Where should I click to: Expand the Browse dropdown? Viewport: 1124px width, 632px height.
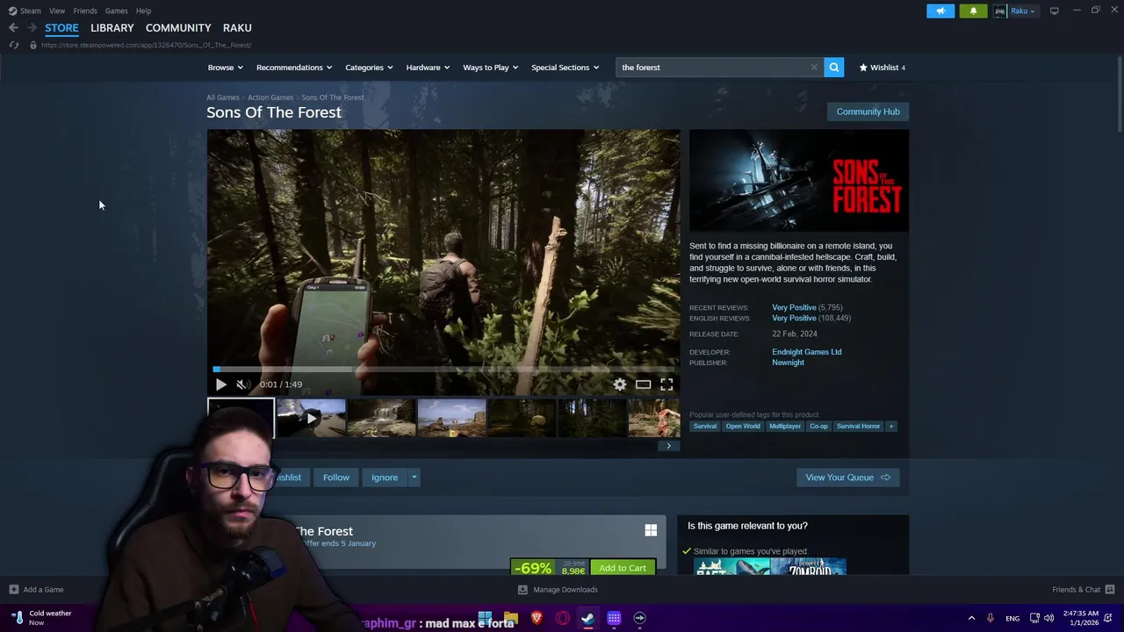click(224, 67)
